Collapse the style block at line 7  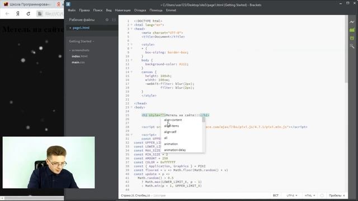(131, 45)
